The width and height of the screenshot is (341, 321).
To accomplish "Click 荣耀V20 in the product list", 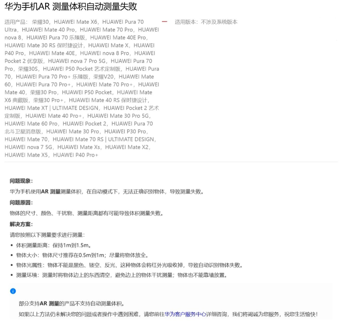I will pos(103,77).
